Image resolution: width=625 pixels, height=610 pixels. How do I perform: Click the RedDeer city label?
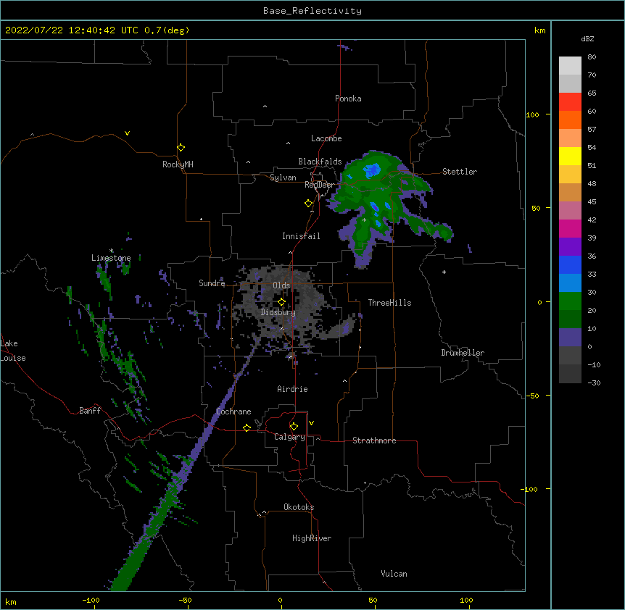319,185
